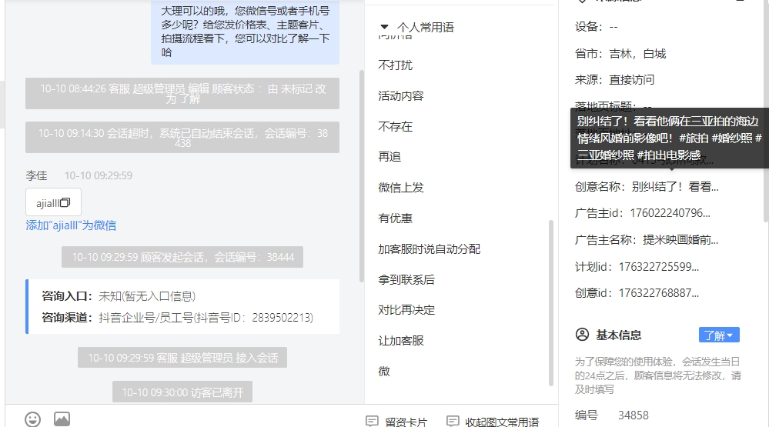The height and width of the screenshot is (427, 769).
Task: Choose the 拿到联系后 phrase
Action: (x=406, y=280)
